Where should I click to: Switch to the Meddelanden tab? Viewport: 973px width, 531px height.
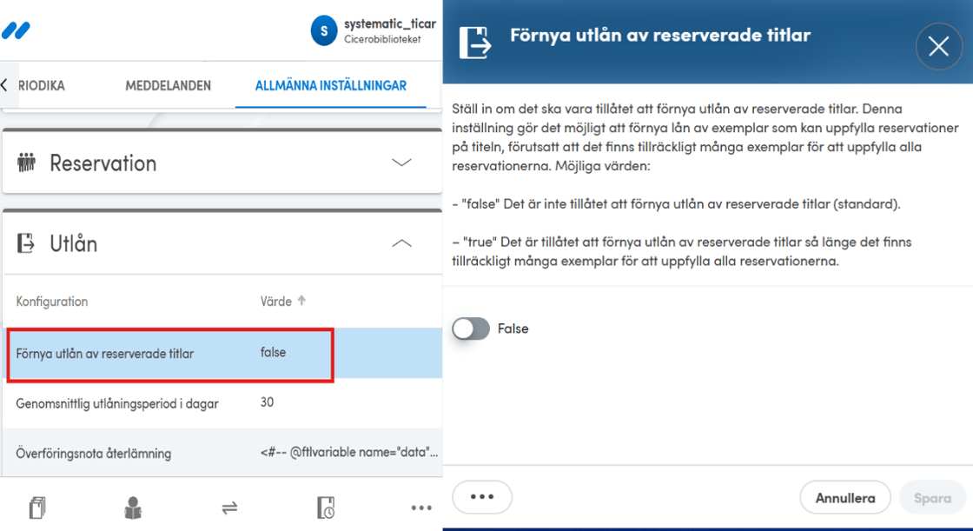coord(169,86)
